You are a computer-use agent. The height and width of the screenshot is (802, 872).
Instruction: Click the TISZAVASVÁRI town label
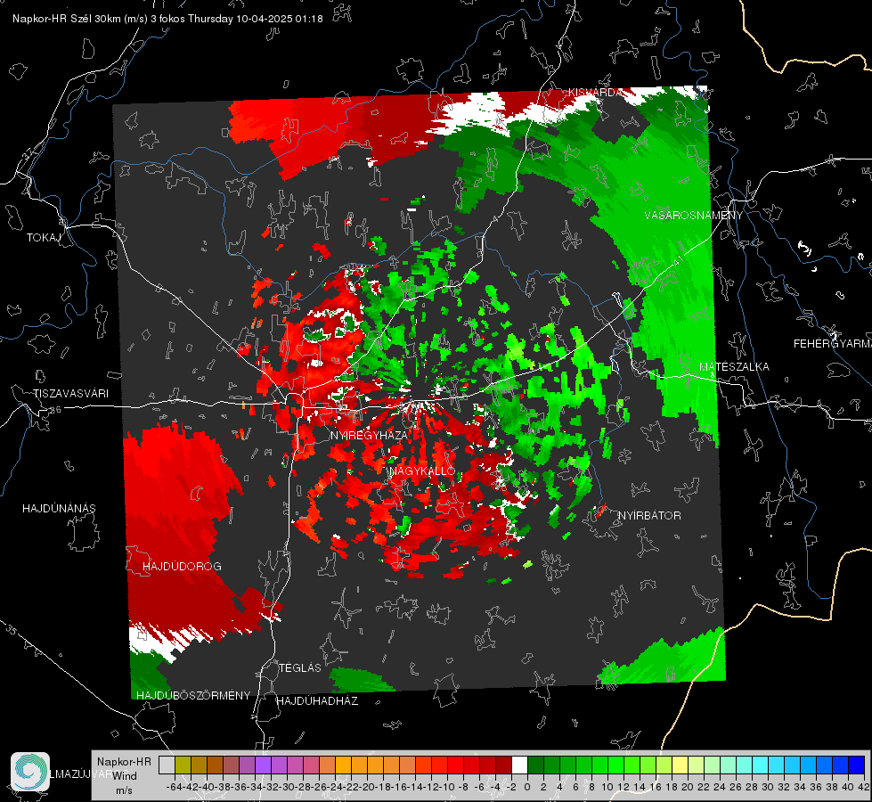70,394
